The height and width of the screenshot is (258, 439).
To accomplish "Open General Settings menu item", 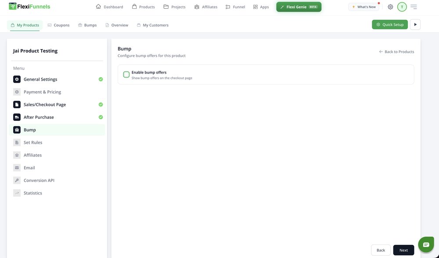I will point(57,79).
